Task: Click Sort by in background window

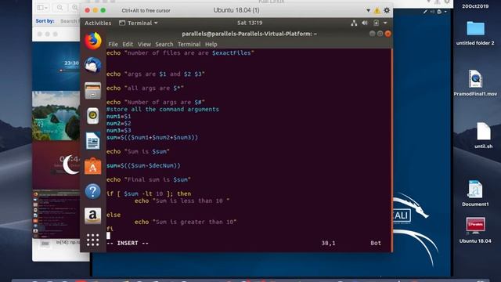Action: click(45, 21)
